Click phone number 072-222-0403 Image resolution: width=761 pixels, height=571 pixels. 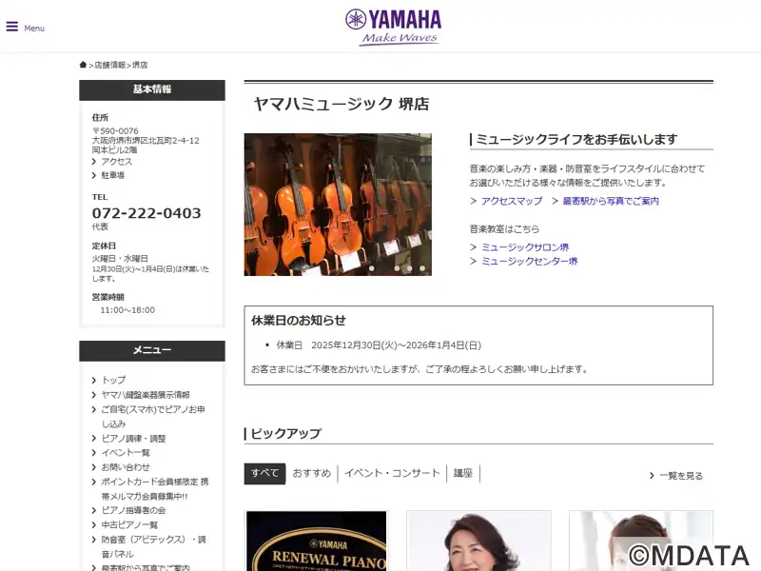(146, 213)
